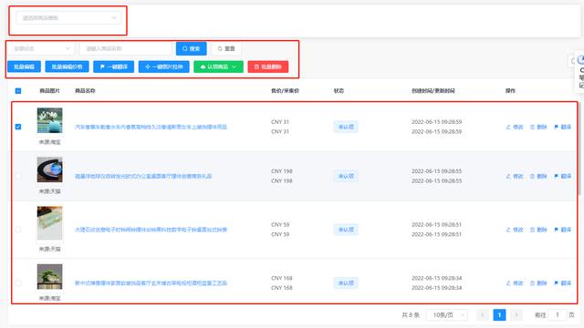The height and width of the screenshot is (328, 584).
Task: Click Edit (修改) in the CNY 168 row
Action: coord(515,283)
